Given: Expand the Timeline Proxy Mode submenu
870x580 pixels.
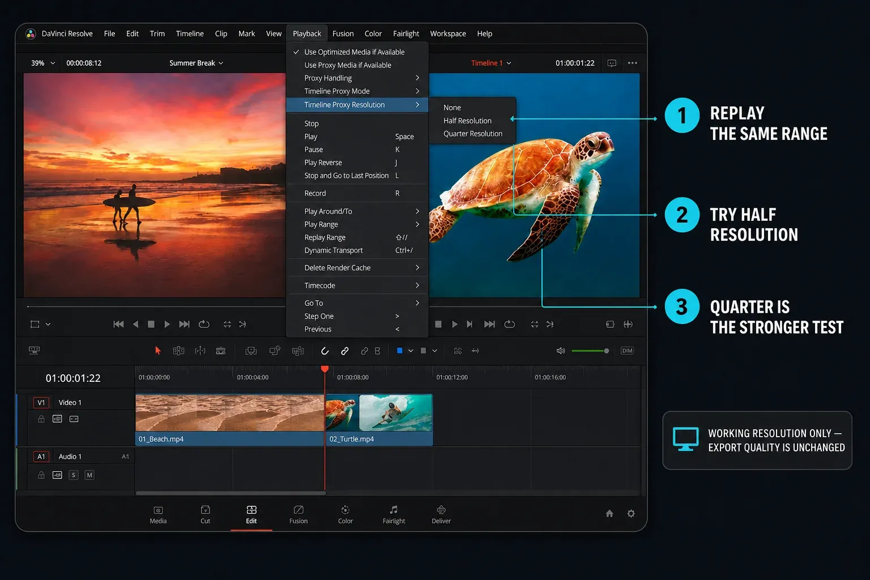Looking at the screenshot, I should 357,91.
